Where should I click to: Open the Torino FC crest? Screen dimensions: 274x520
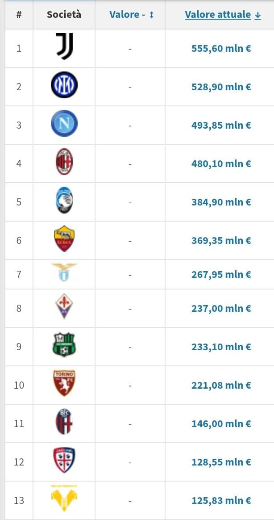point(64,384)
